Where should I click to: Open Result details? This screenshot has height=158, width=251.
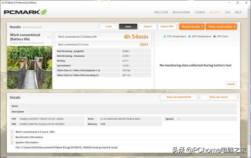192,27
